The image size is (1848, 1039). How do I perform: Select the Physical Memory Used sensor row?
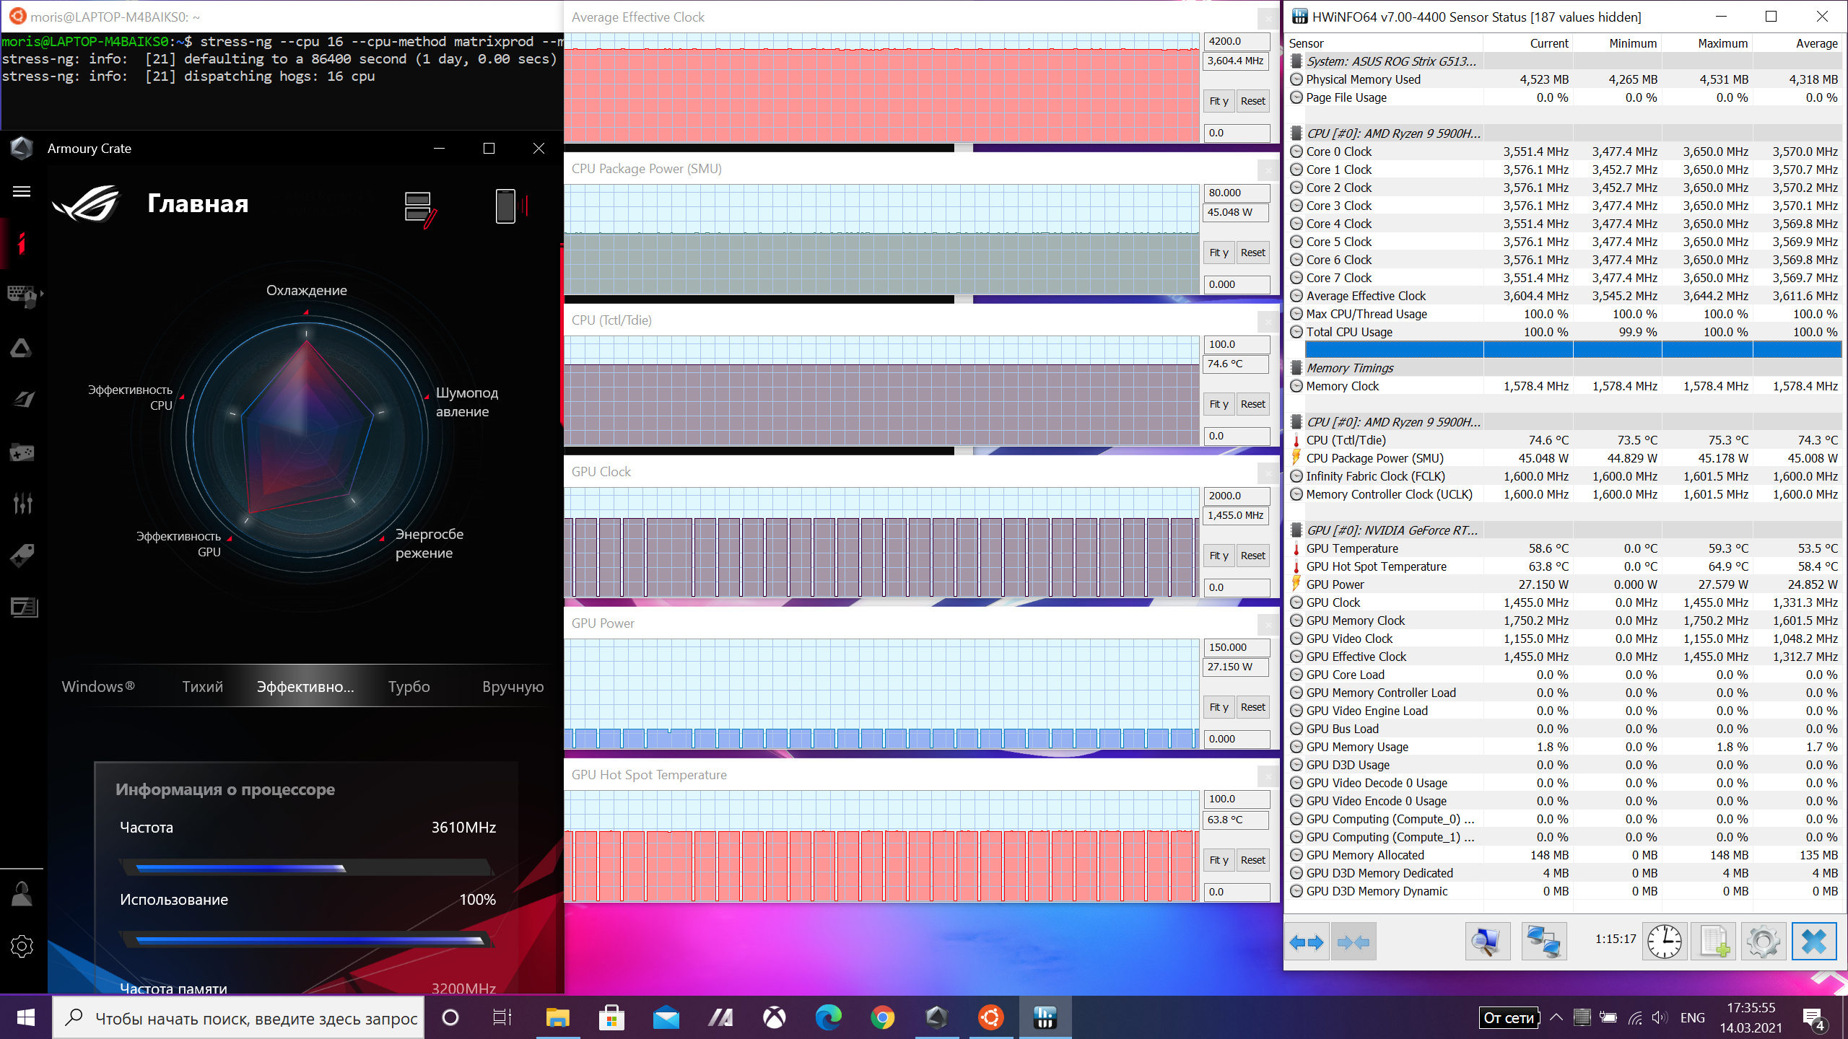[1564, 79]
